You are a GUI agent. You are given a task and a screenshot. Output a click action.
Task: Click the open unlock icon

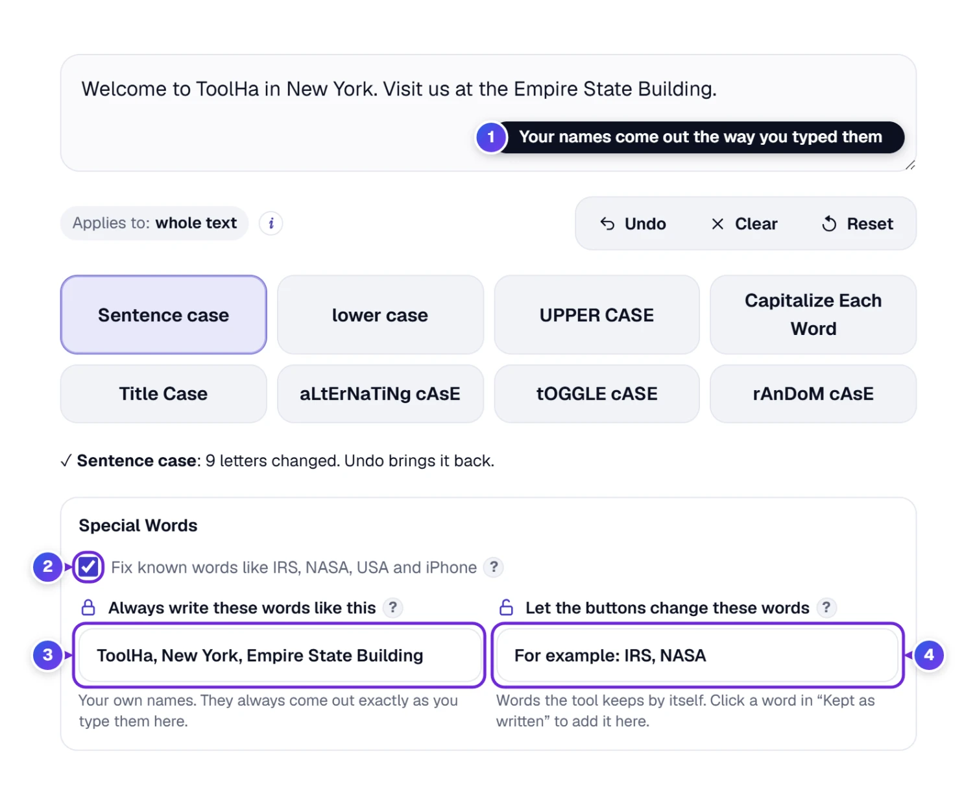point(506,608)
